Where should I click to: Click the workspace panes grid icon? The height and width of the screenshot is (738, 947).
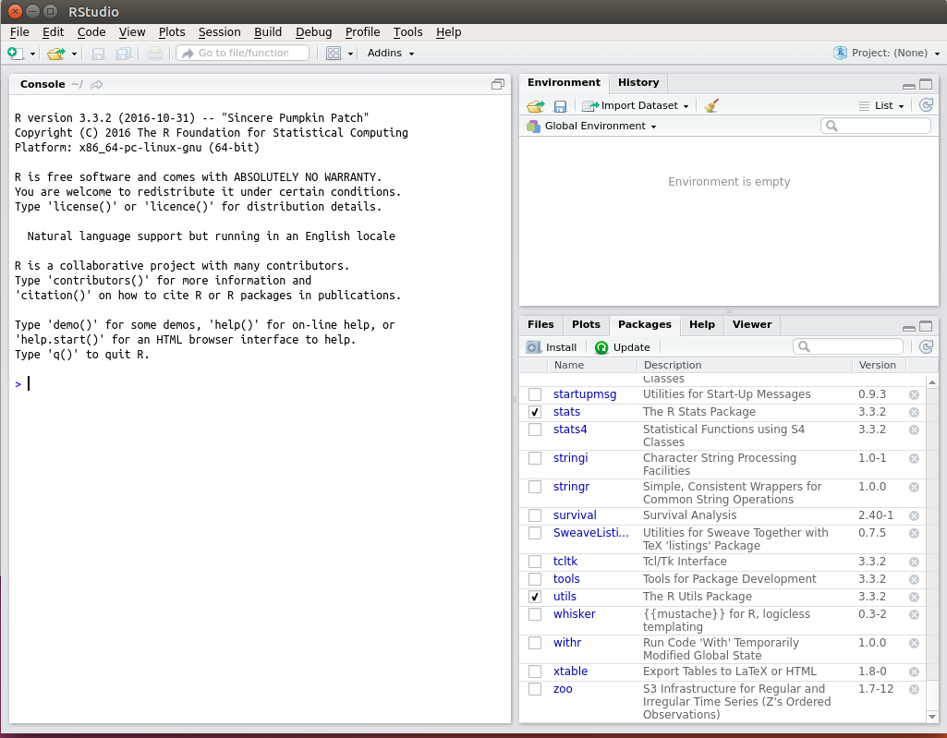click(x=334, y=54)
